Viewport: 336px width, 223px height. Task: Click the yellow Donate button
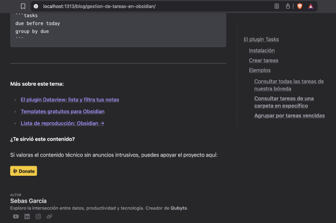coord(23,171)
